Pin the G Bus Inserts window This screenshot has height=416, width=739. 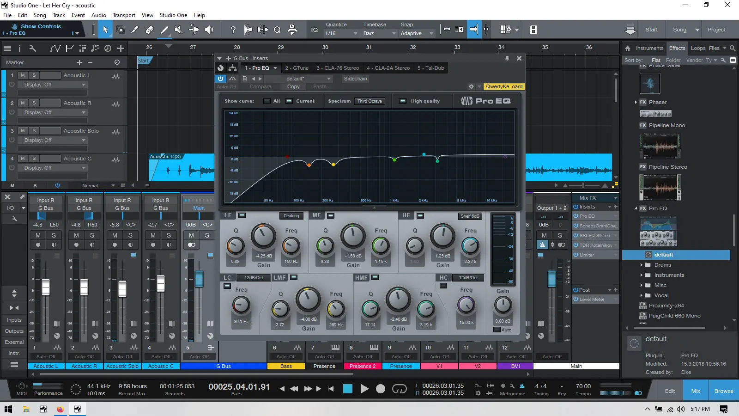(507, 58)
